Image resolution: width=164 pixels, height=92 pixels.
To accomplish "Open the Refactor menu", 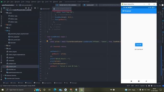I will click(x=34, y=2).
